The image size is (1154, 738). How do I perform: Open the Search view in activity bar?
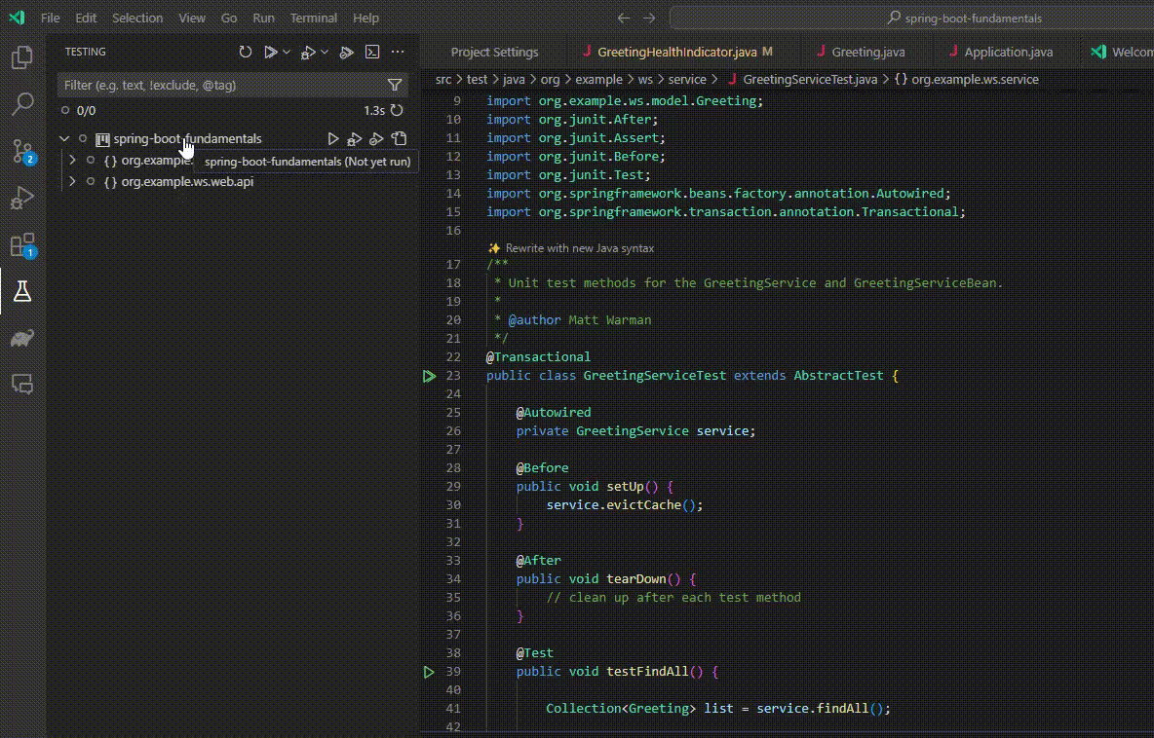coord(21,103)
